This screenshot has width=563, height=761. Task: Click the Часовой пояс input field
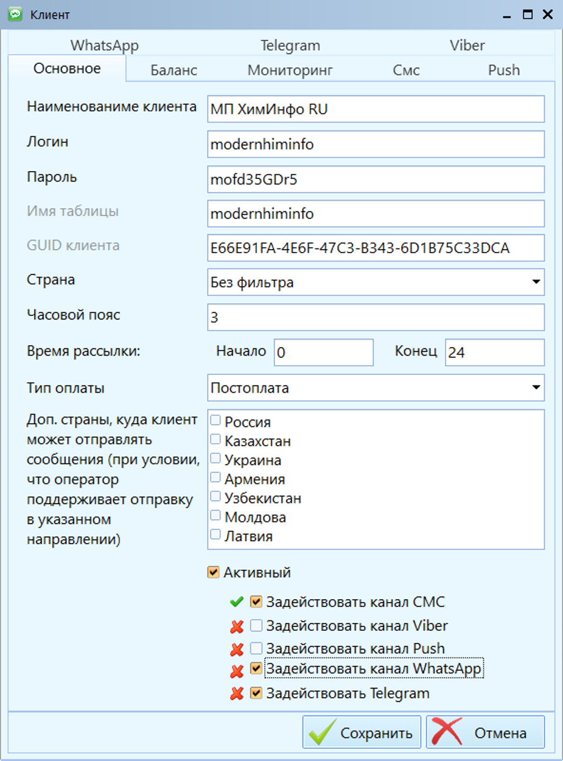click(376, 318)
